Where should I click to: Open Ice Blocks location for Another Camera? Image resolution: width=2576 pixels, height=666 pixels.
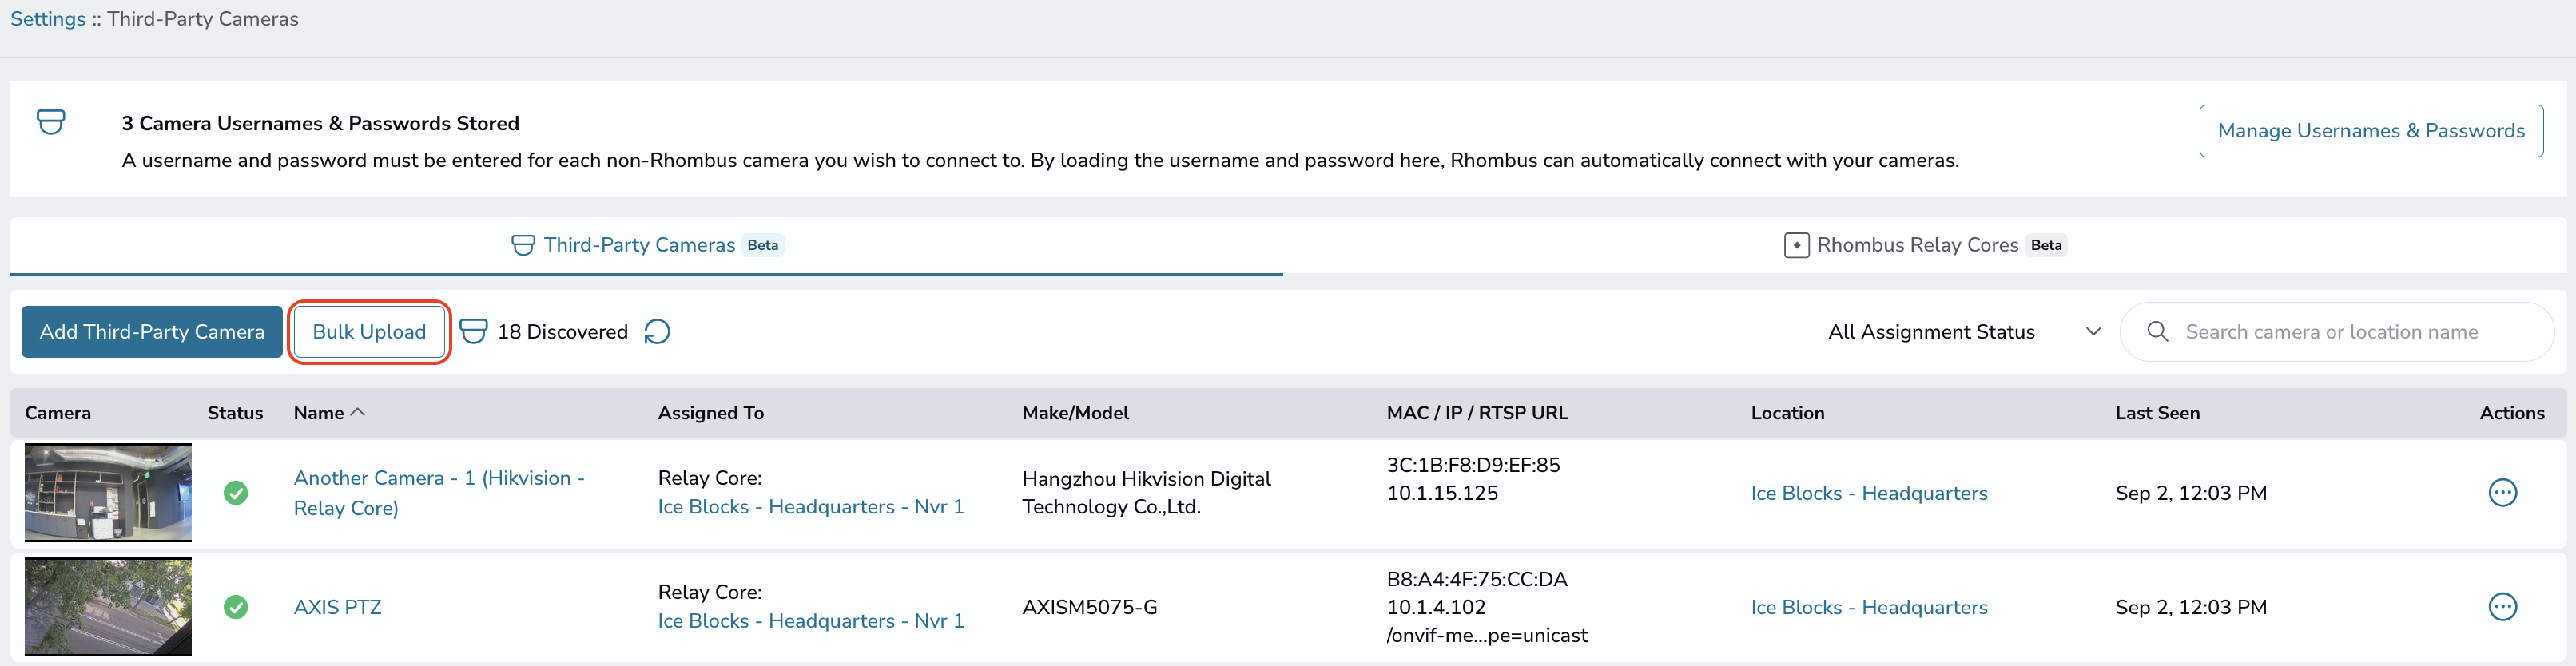pos(1869,493)
